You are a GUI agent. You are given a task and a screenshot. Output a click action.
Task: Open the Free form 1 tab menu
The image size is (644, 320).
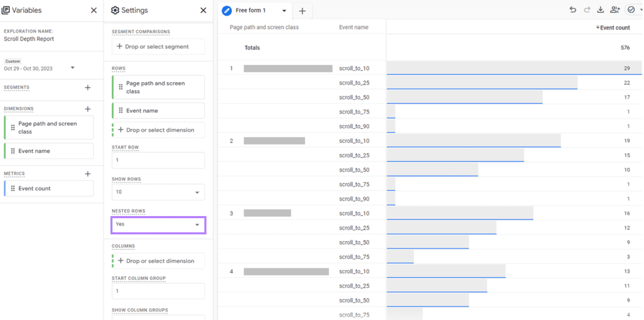point(284,10)
